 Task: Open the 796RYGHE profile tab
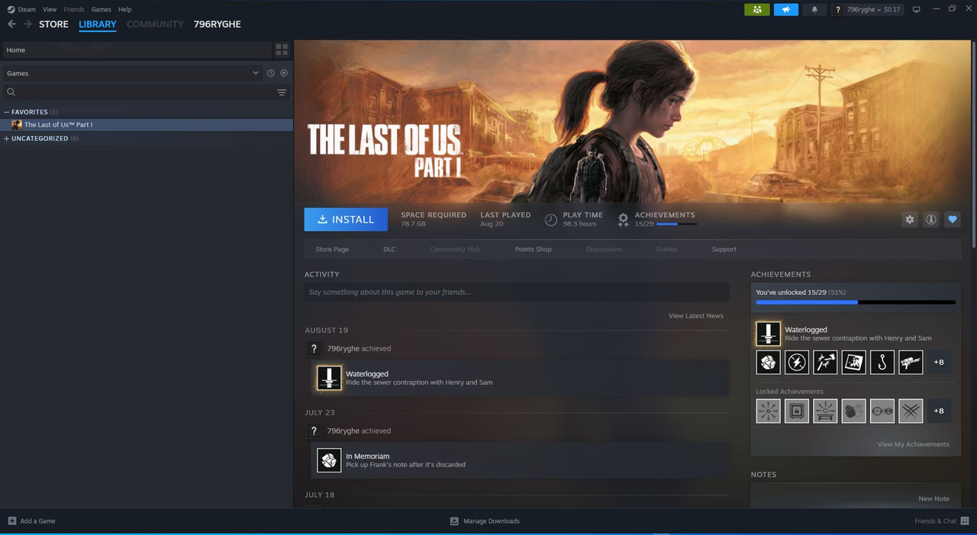pyautogui.click(x=217, y=24)
